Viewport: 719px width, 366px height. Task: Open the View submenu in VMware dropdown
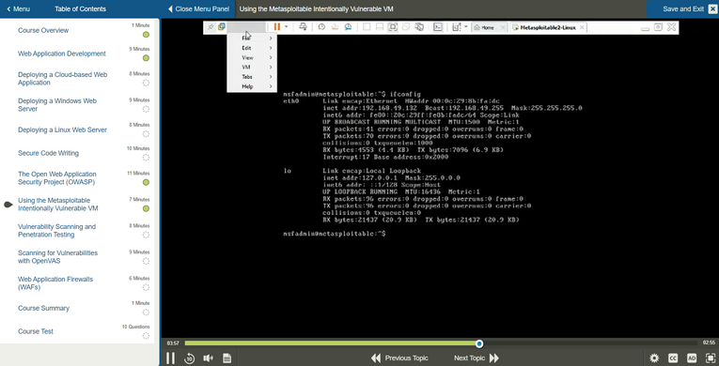(x=252, y=58)
